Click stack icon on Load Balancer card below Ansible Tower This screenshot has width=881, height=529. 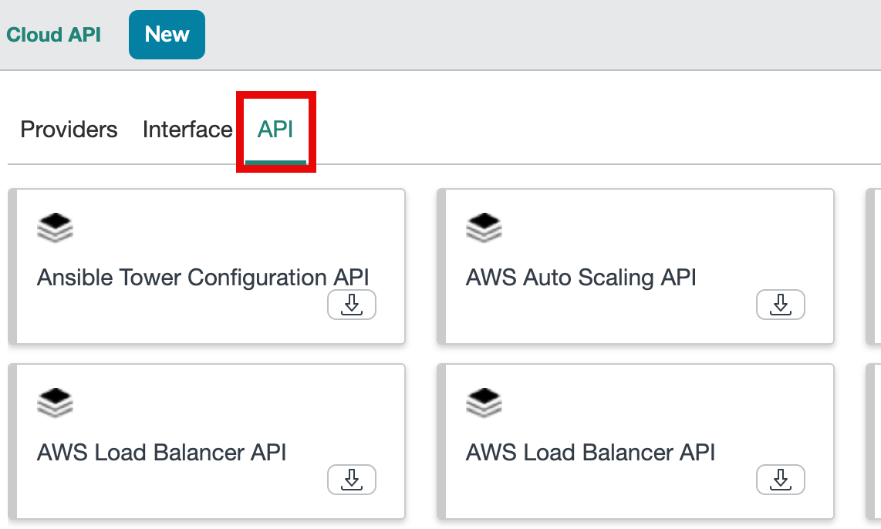click(x=55, y=403)
